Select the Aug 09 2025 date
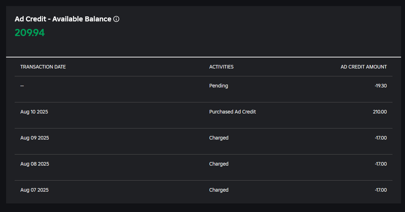Screen dimensions: 405x212 34,138
